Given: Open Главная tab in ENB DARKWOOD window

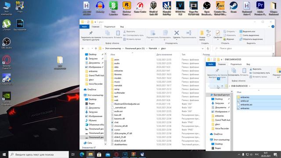Looking at the screenshot, I should pos(222,64).
